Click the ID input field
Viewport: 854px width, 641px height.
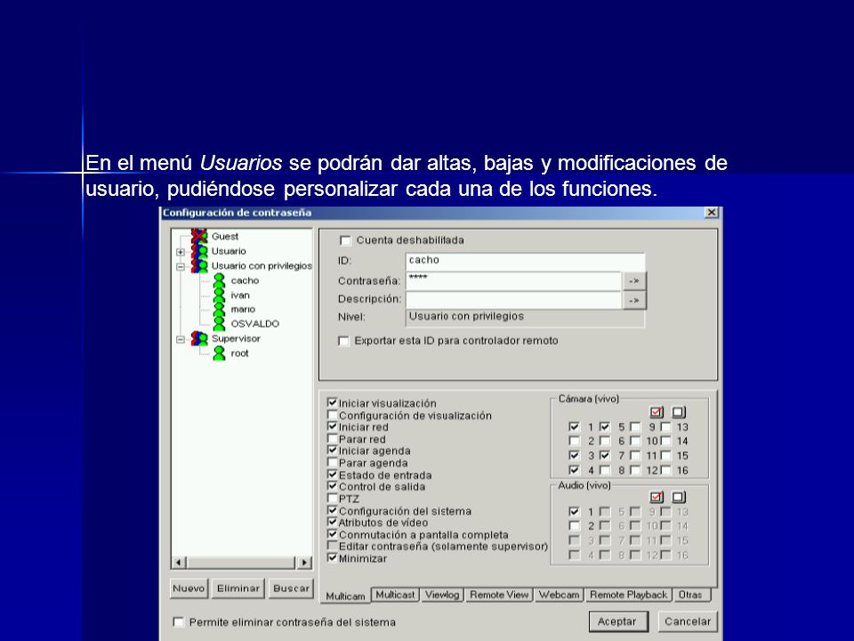(525, 261)
